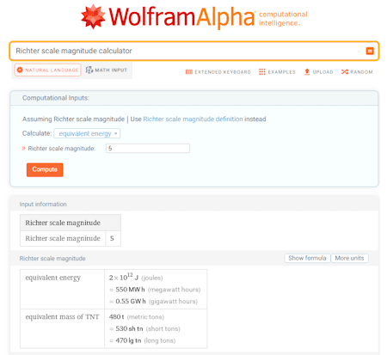Viewport: 387px width, 355px height.
Task: Open the Extended Keyboard
Action: [218, 72]
